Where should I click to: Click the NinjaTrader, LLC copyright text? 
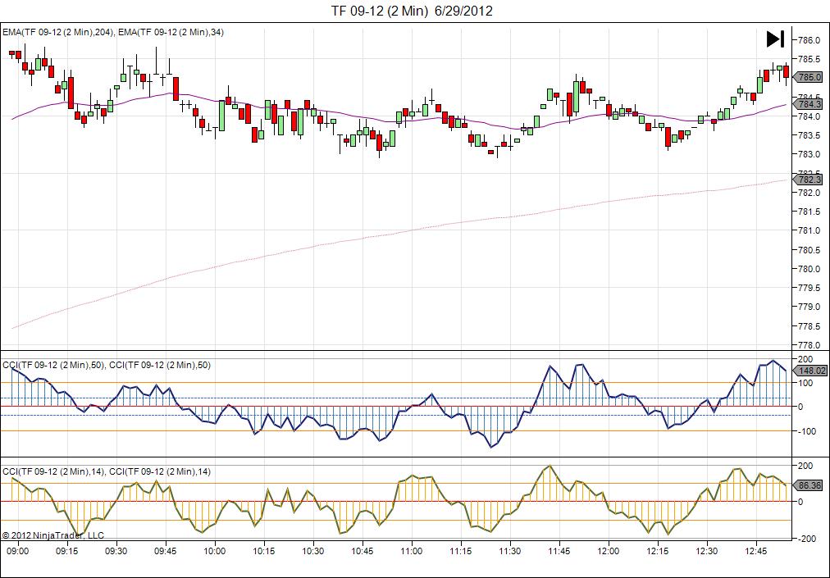click(x=53, y=535)
